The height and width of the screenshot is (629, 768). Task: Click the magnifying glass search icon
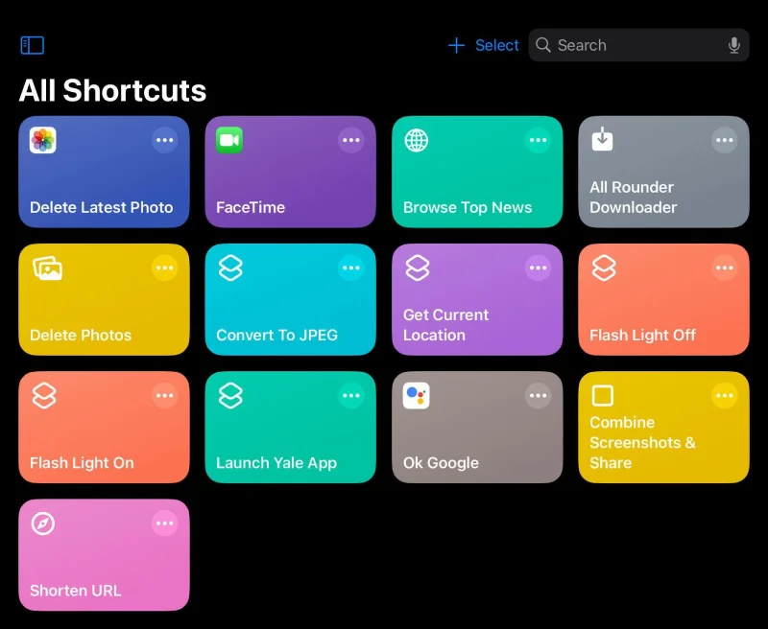(543, 45)
